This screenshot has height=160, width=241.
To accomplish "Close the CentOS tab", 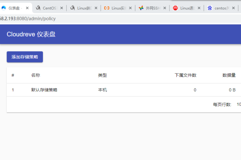I will 61,8.
